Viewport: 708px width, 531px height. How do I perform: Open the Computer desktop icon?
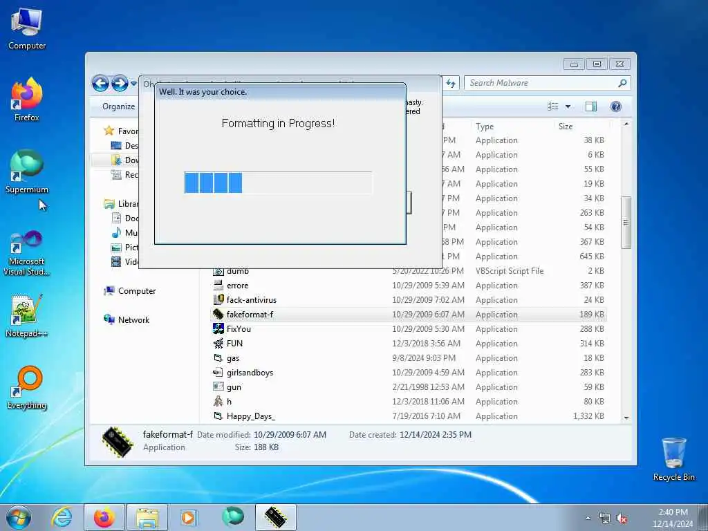(x=27, y=29)
